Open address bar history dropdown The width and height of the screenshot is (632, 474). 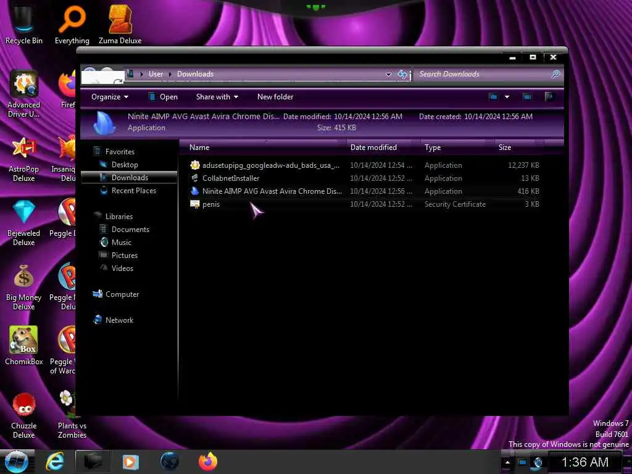pos(389,74)
